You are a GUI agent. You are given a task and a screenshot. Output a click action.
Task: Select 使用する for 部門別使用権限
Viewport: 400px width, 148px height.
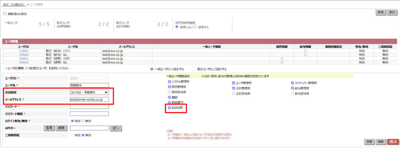[x=195, y=27]
